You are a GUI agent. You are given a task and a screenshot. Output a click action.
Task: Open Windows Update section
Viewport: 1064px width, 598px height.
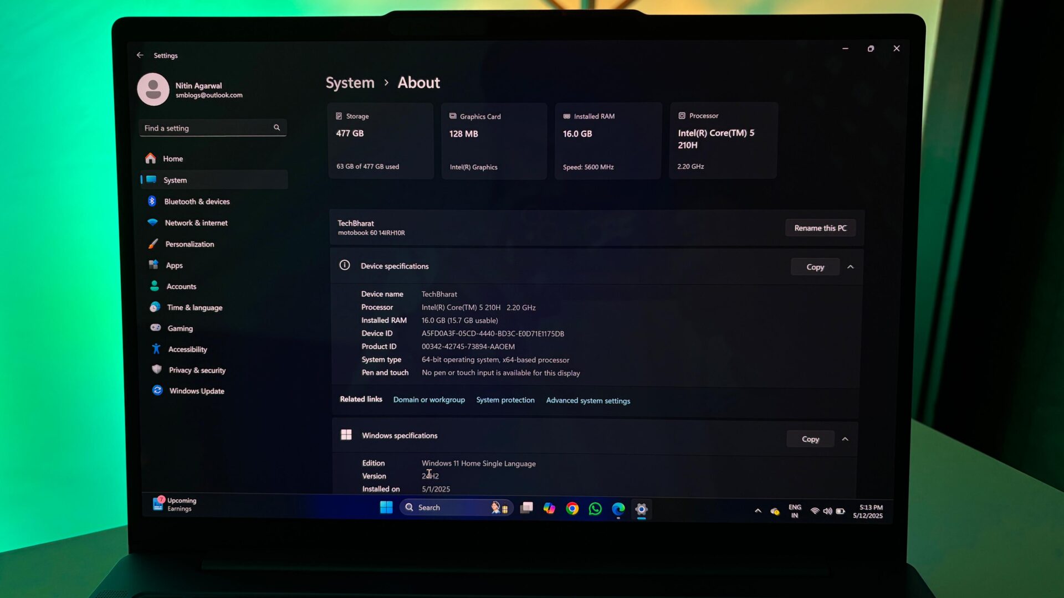pos(197,391)
